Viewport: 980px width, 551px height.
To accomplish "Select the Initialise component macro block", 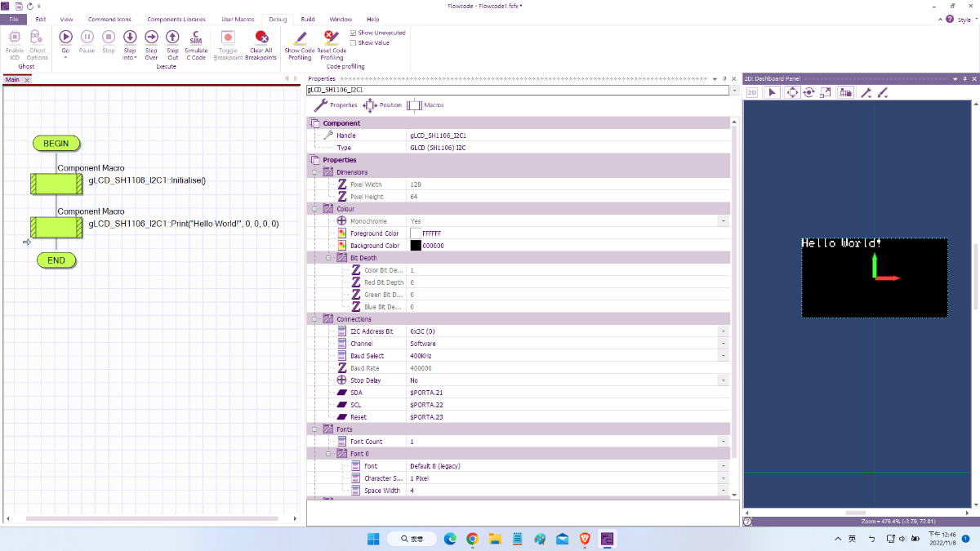I will [56, 184].
